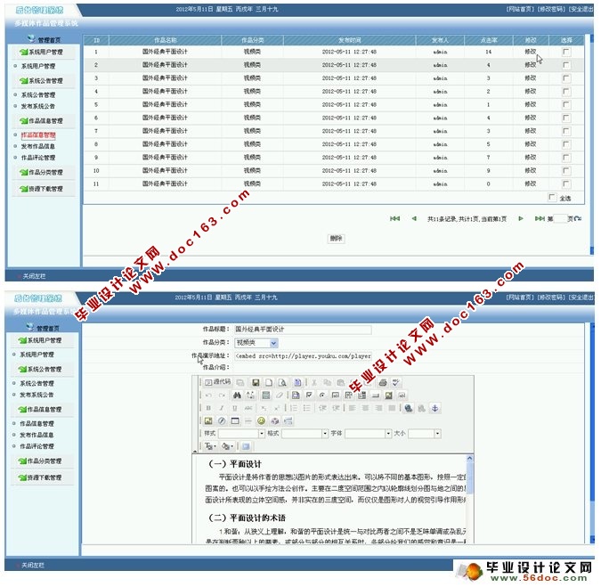Screen dimensions: 601x587
Task: Click 资源下载管理 header in list-page sidebar
Action: [42, 189]
